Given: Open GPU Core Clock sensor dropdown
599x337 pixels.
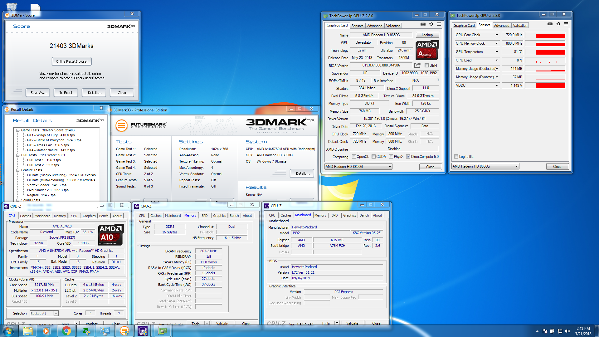Looking at the screenshot, I should pos(497,35).
